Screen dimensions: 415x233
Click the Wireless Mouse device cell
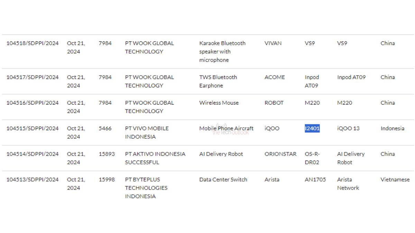(x=219, y=103)
